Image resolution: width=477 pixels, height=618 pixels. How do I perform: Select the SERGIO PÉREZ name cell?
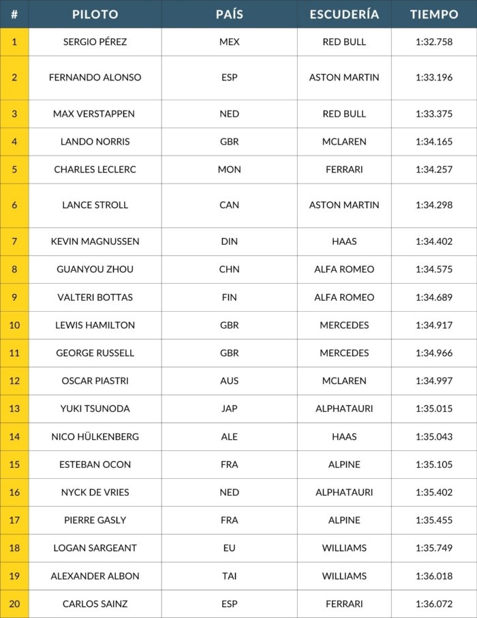point(95,42)
